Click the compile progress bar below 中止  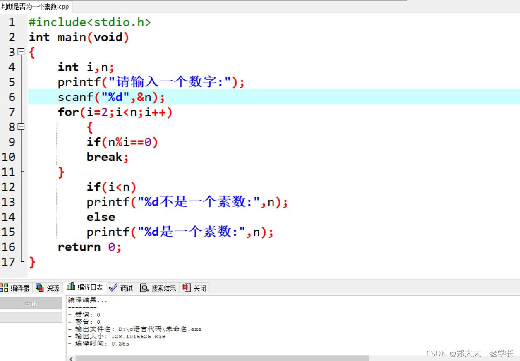(x=31, y=318)
